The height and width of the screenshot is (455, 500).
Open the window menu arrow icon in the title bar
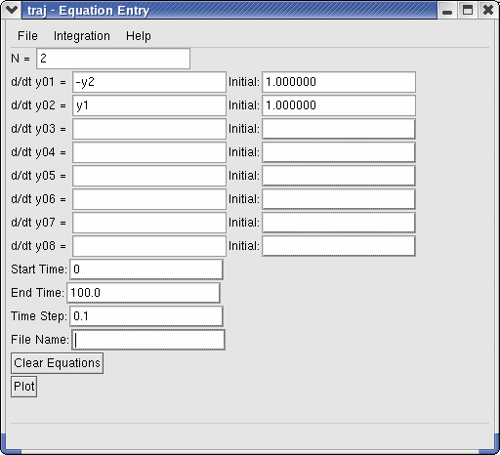(12, 10)
